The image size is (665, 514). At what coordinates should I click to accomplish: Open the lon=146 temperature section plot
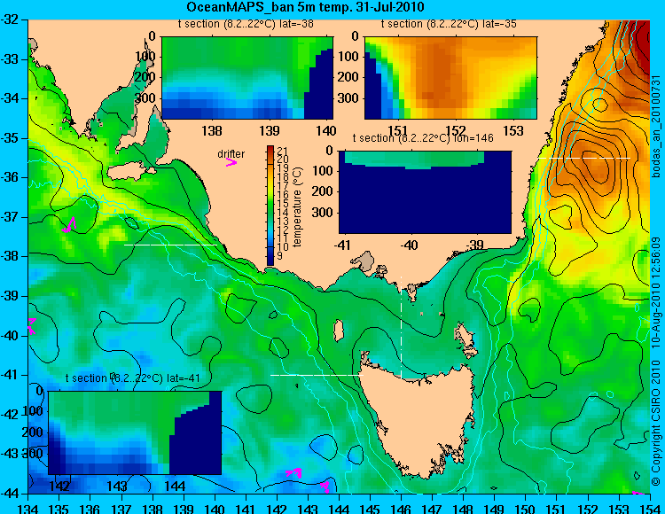[425, 192]
